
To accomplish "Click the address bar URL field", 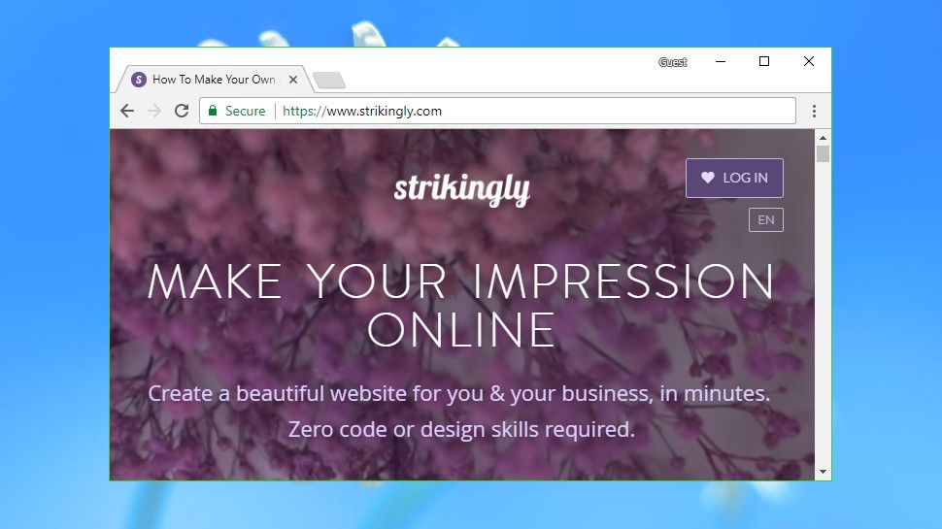I will pos(497,111).
